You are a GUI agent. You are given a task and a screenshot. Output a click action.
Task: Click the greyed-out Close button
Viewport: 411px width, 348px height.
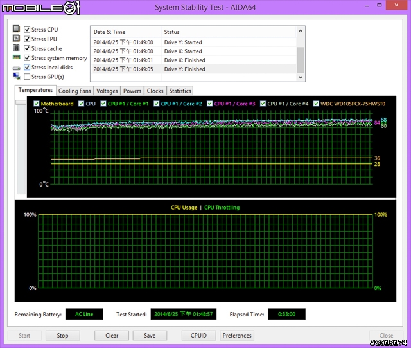point(386,336)
